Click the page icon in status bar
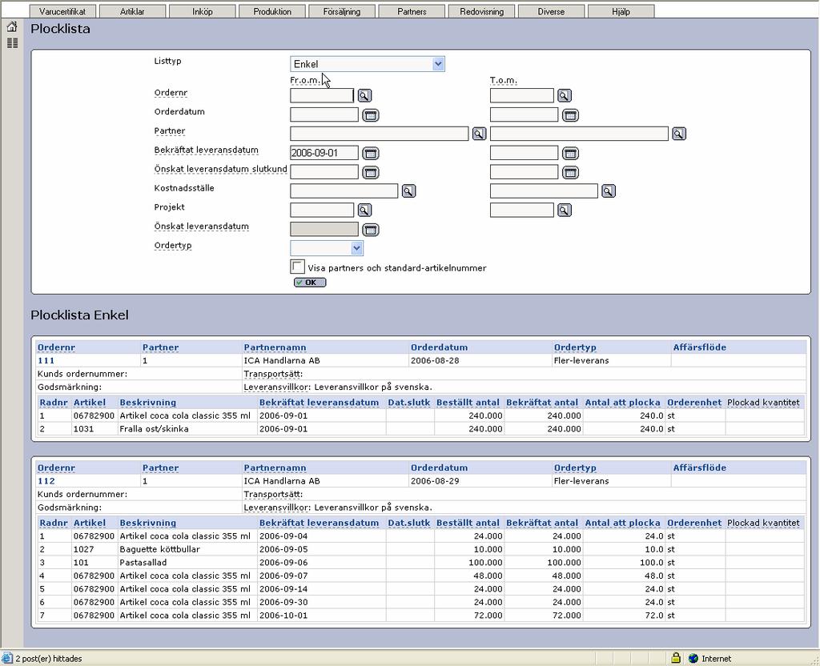The height and width of the screenshot is (666, 820). pyautogui.click(x=6, y=658)
